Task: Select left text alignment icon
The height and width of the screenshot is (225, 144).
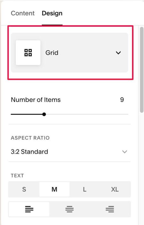Action: click(29, 209)
